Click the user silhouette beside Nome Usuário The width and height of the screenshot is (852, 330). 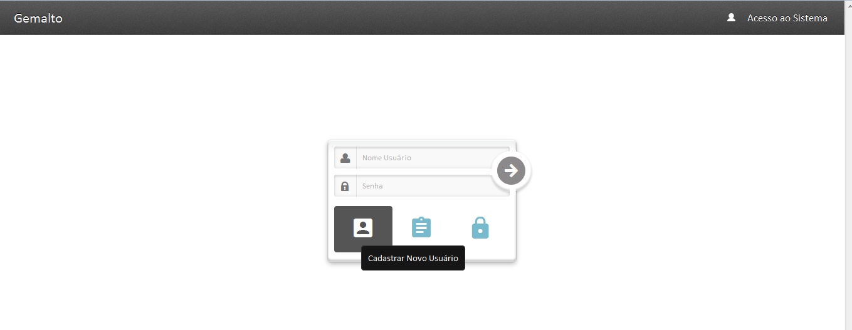pos(345,158)
